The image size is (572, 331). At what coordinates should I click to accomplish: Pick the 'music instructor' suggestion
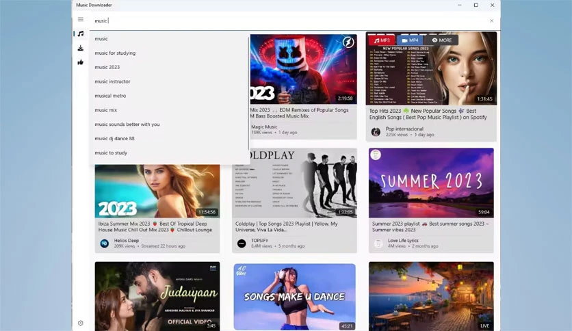170,81
